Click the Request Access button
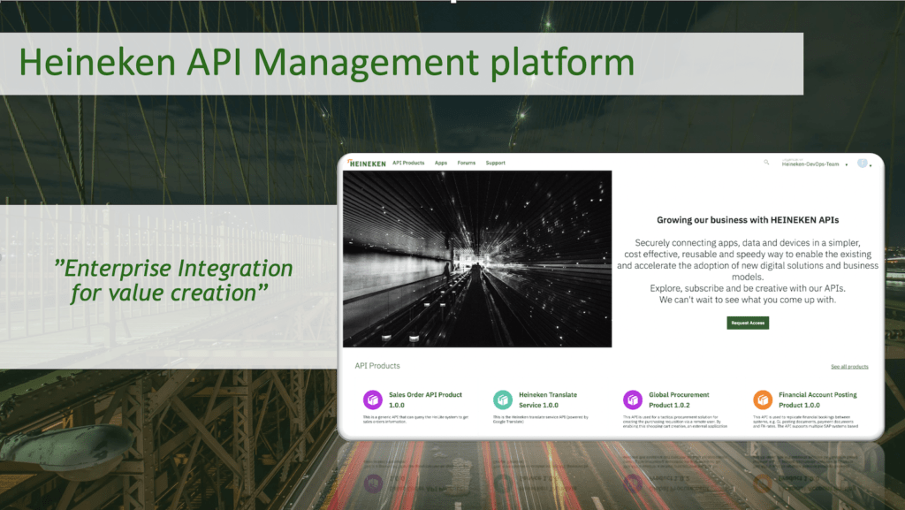 coord(748,323)
